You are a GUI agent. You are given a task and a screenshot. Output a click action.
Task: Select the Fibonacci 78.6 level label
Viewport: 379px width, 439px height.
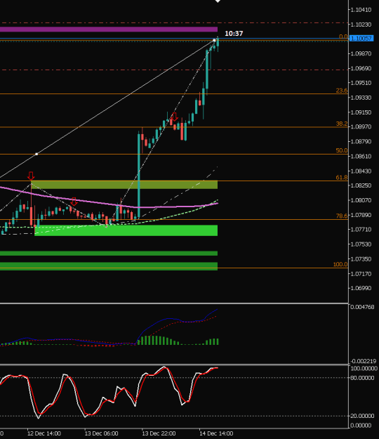point(342,216)
